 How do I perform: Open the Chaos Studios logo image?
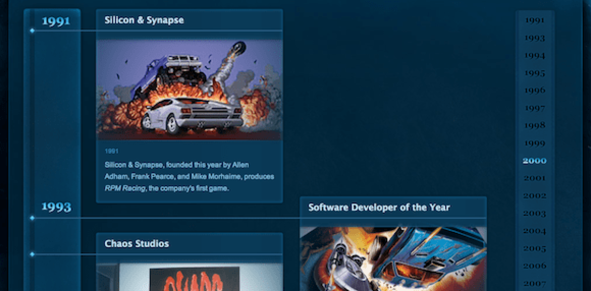(x=194, y=278)
